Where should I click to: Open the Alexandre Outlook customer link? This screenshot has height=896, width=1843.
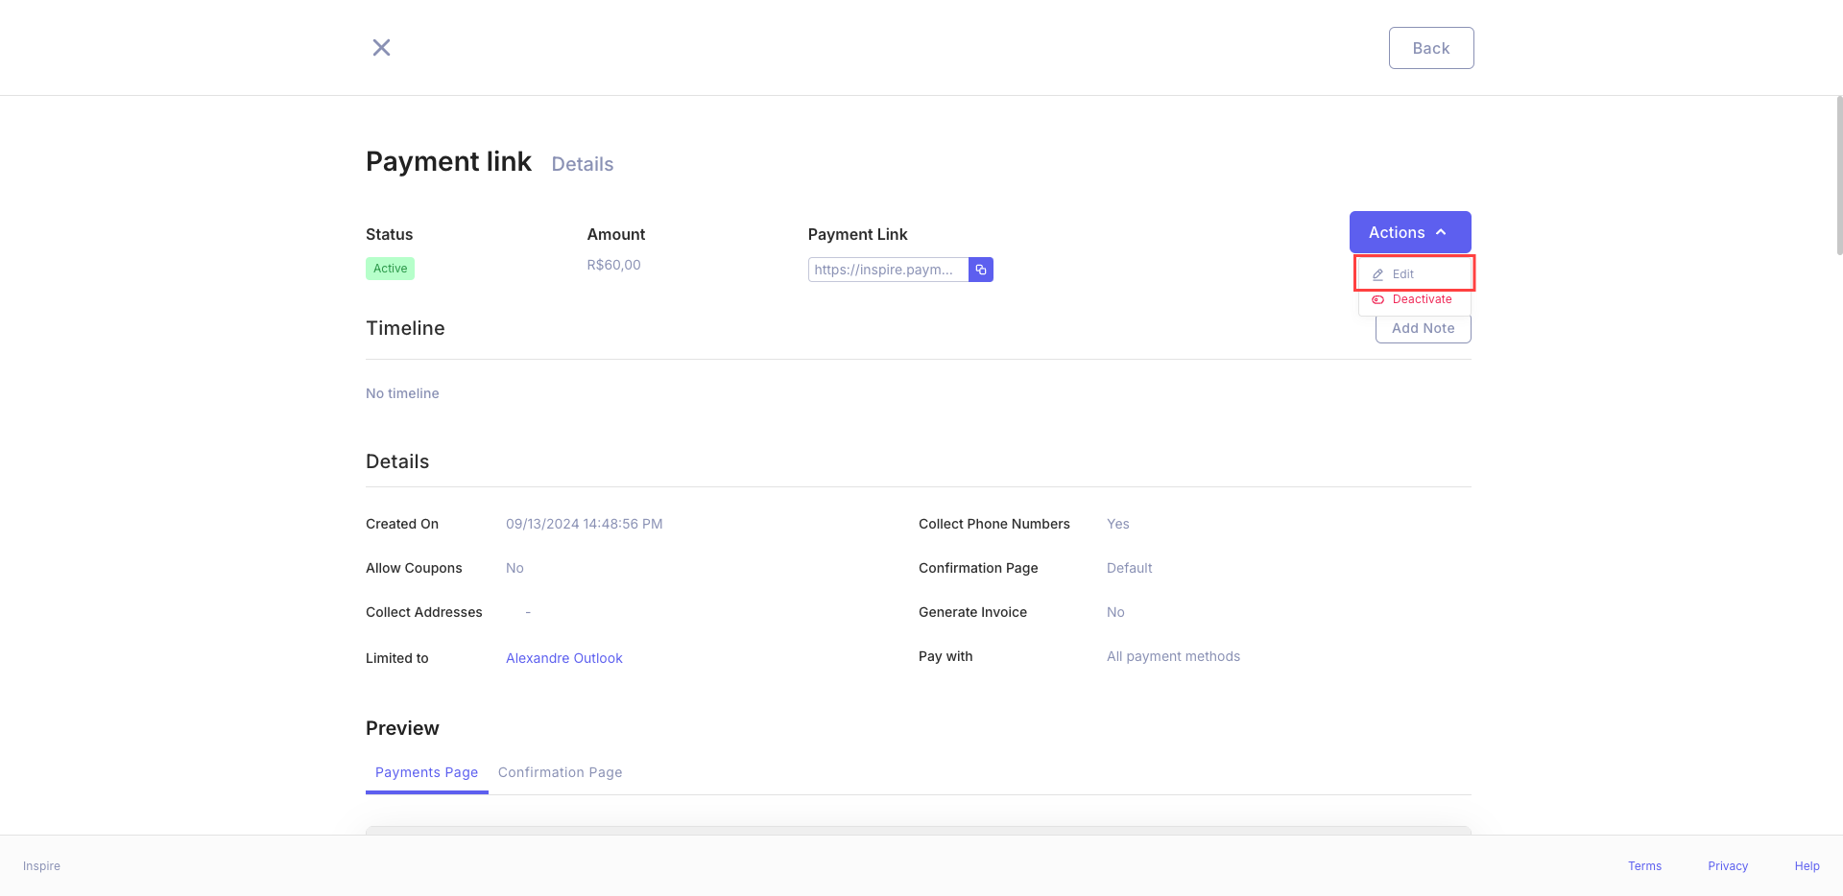[x=564, y=658]
